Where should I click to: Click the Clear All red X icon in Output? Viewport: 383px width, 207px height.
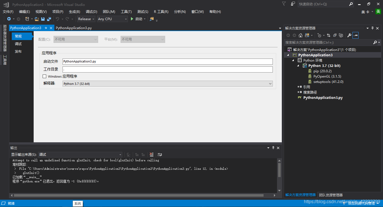152,155
